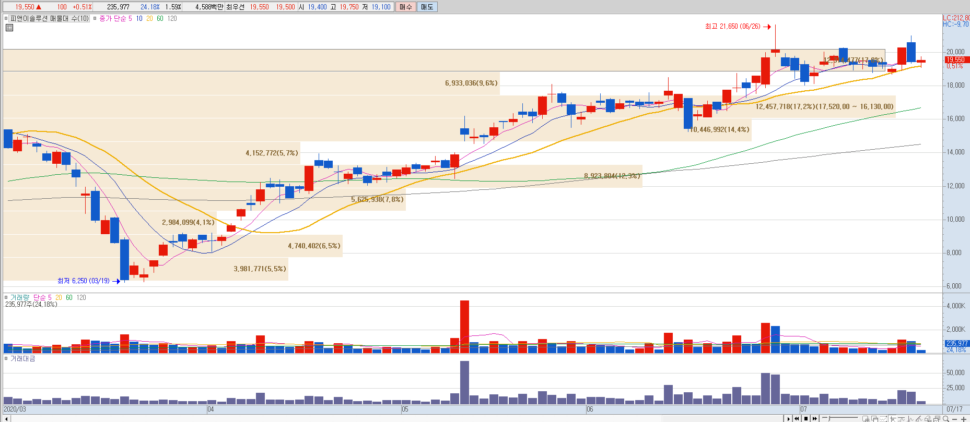Click the window-with-grid layout icon
970x422 pixels.
pyautogui.click(x=866, y=418)
